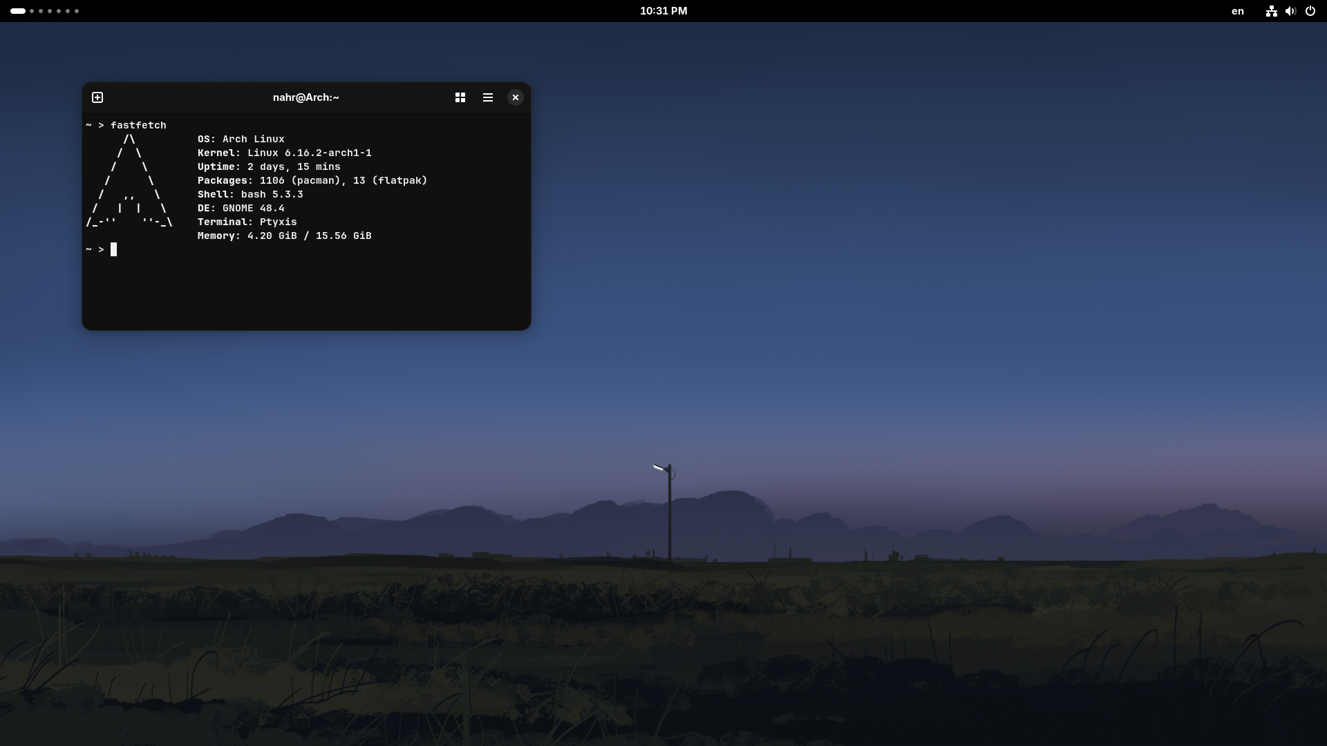Click the Memory usage line

point(285,236)
